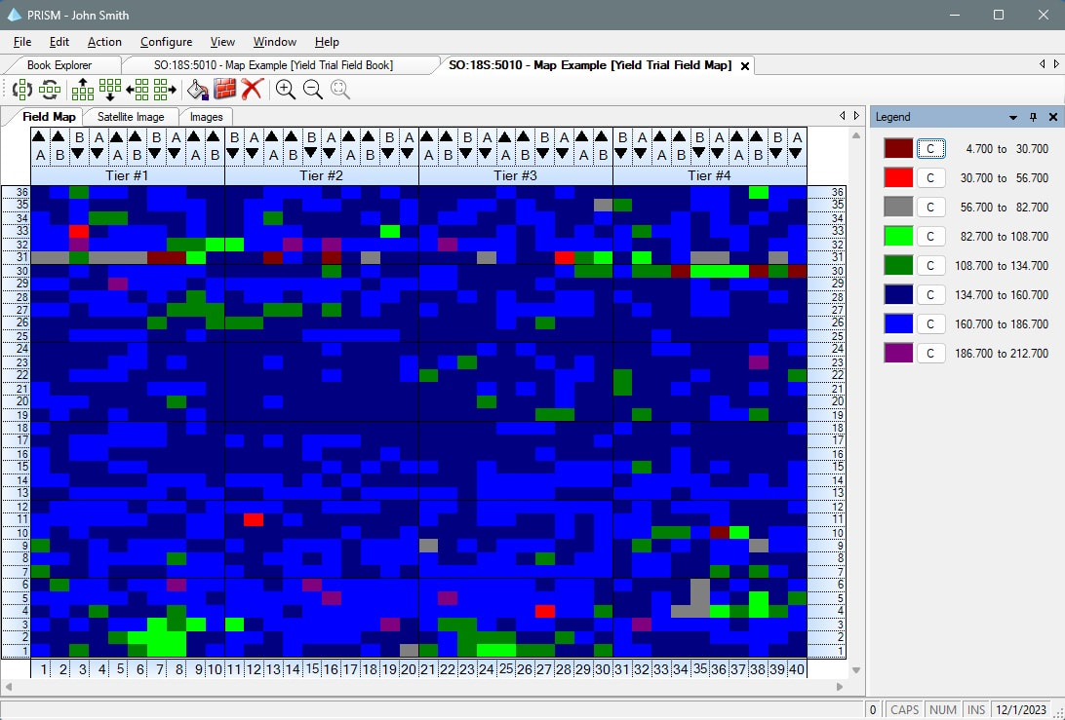Click the dark green 108.700 to 134.700 swatch
Viewport: 1065px width, 720px height.
tap(898, 265)
